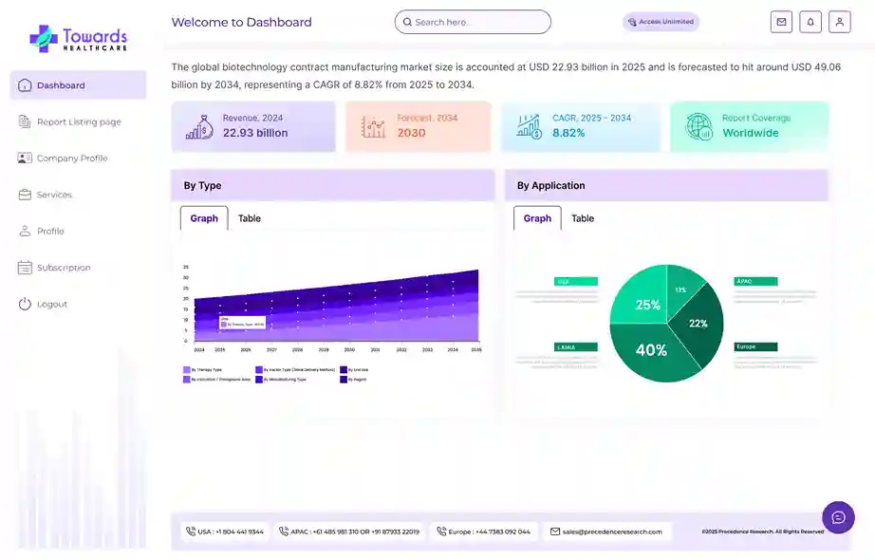Open the mail envelope icon in header
875x560 pixels.
(781, 22)
